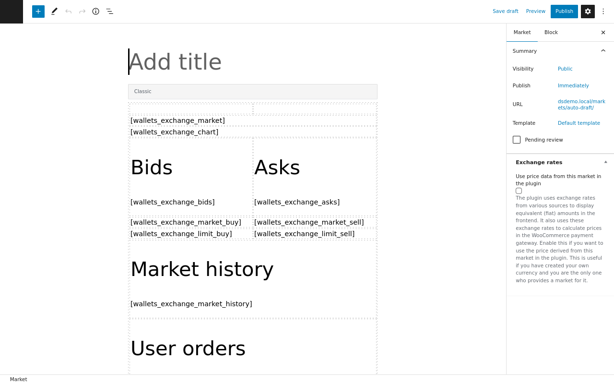The height and width of the screenshot is (384, 614).
Task: Click the Save draft link
Action: 506,12
